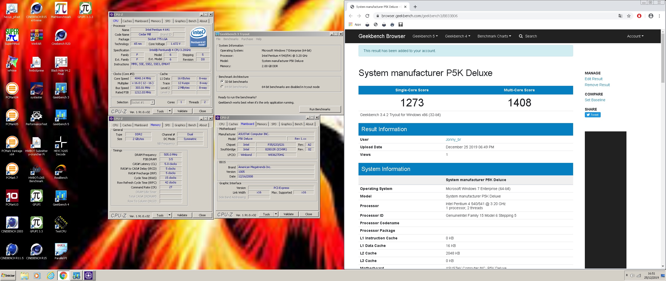Screen dimensions: 666x281
Task: Expand the Benchmark Charts dropdown
Action: [494, 36]
